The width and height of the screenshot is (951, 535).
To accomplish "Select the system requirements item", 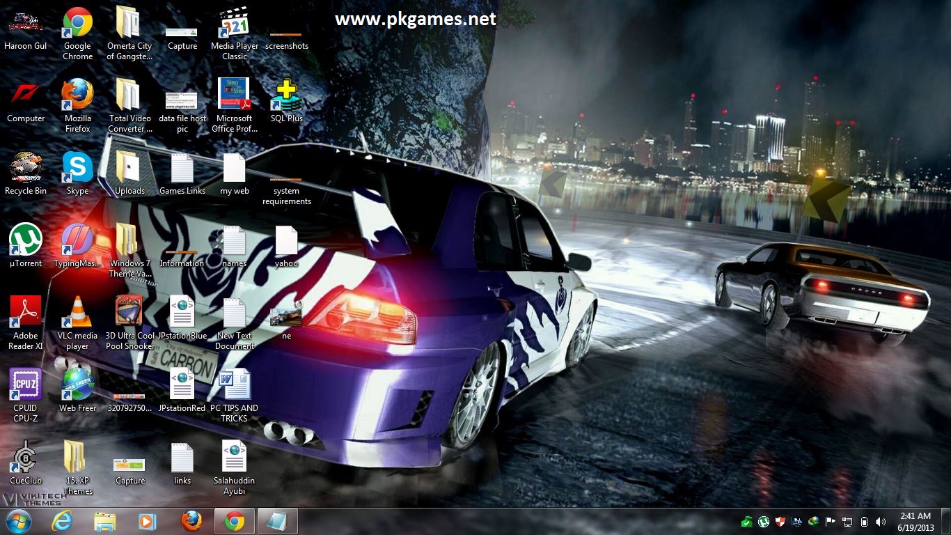I will [x=286, y=190].
